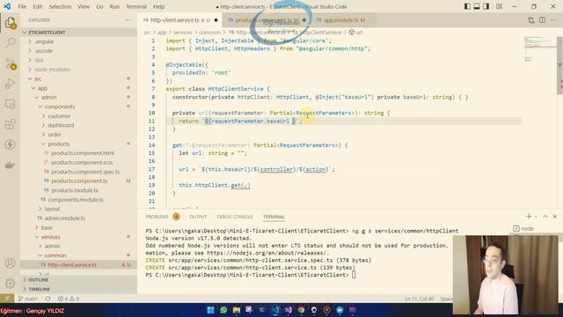Screen dimensions: 563x317
Task: Collapse the src folder
Action: pyautogui.click(x=78, y=78)
